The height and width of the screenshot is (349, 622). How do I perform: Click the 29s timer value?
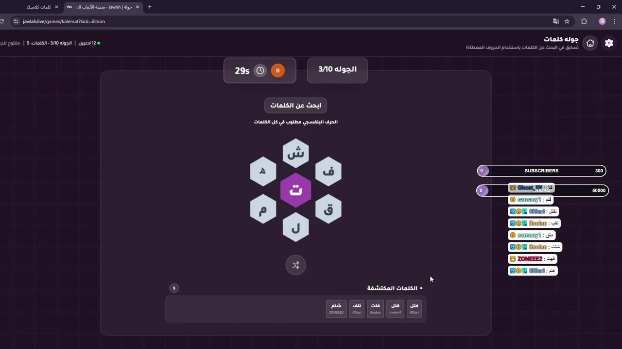[242, 71]
